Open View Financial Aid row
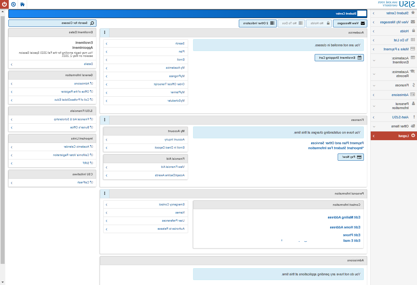Image resolution: width=417 pixels, height=285 pixels. [146, 167]
